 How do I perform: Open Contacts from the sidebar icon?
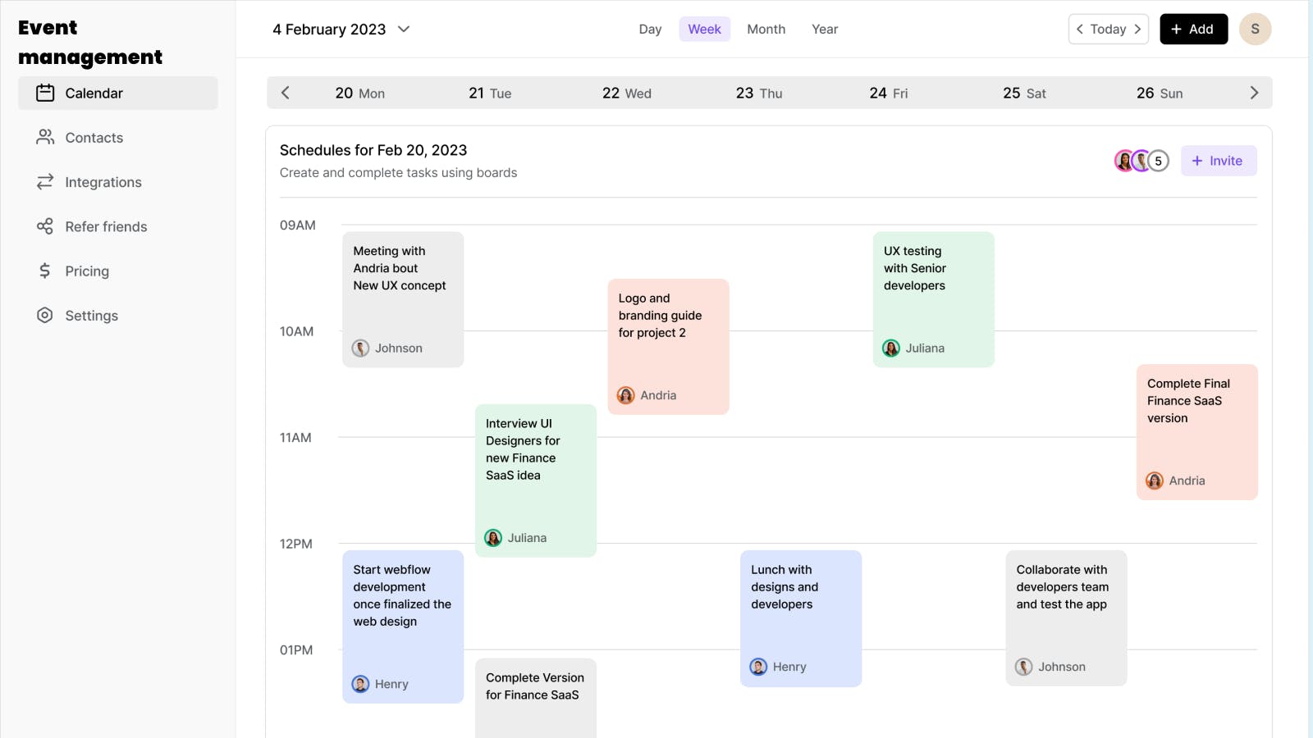45,137
